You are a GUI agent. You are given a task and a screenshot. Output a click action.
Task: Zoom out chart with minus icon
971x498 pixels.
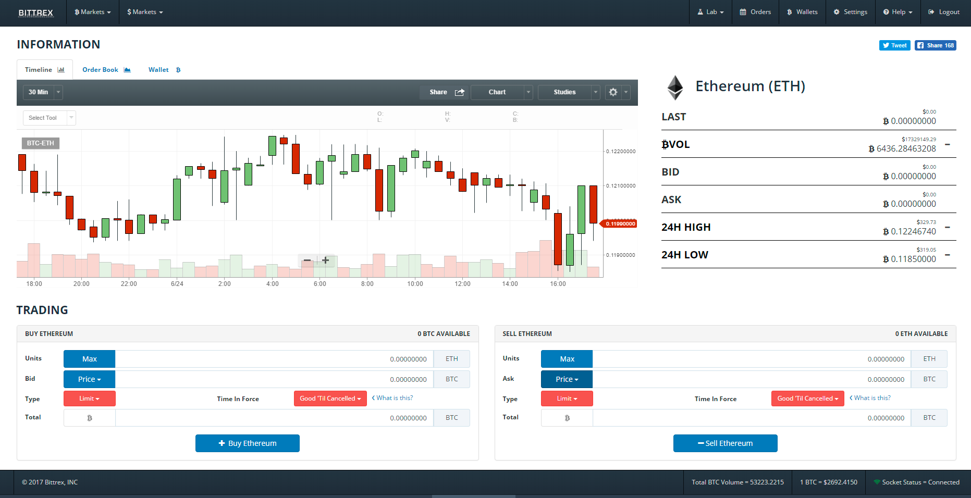[307, 260]
